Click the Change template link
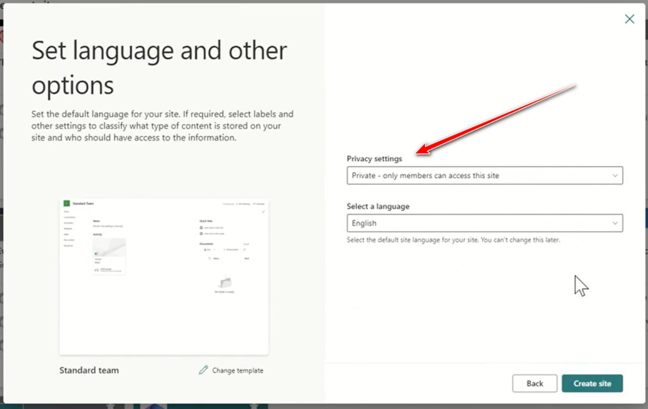648x409 pixels. pos(237,370)
